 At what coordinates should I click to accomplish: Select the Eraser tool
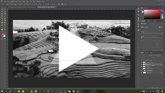2,21
